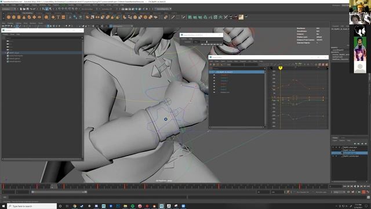The width and height of the screenshot is (371, 209).
Task: Click the play backward button
Action: tap(355, 187)
